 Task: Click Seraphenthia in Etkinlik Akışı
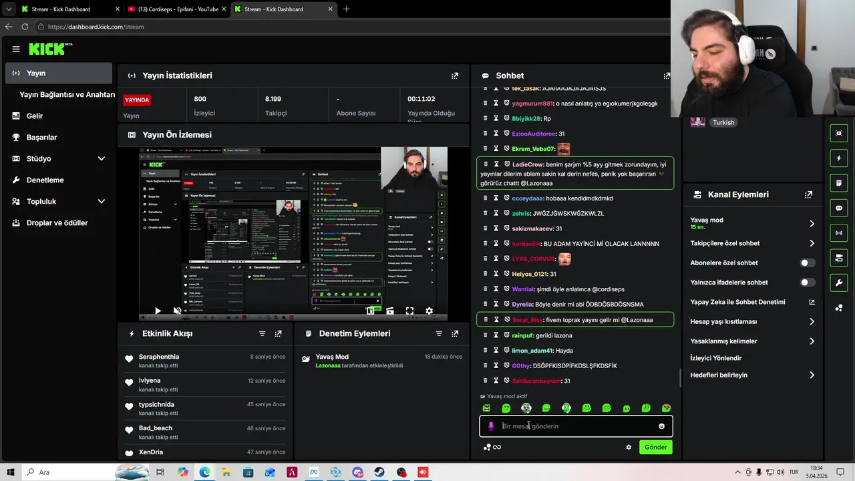159,357
